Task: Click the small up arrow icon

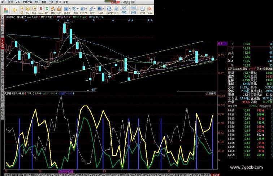Action: (x=22, y=8)
